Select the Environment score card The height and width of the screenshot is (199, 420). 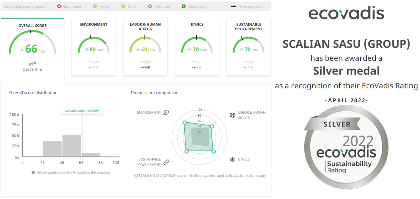coord(94,47)
